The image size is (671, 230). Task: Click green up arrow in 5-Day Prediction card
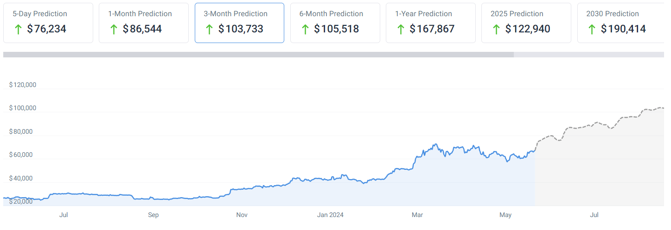[x=18, y=30]
